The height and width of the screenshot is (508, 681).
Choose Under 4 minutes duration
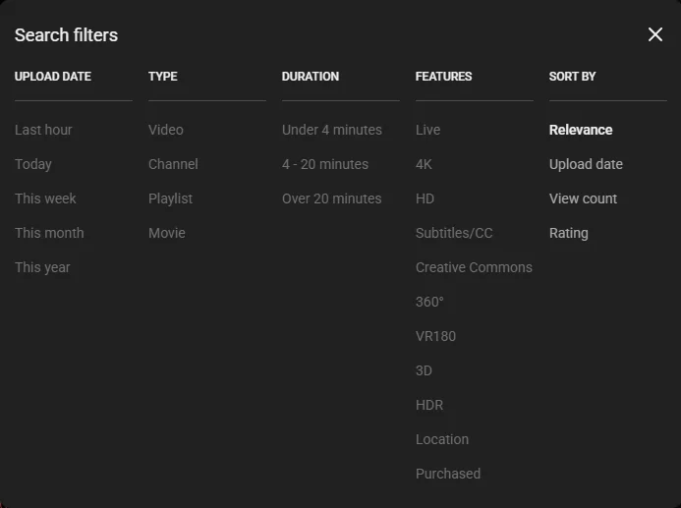tap(332, 130)
